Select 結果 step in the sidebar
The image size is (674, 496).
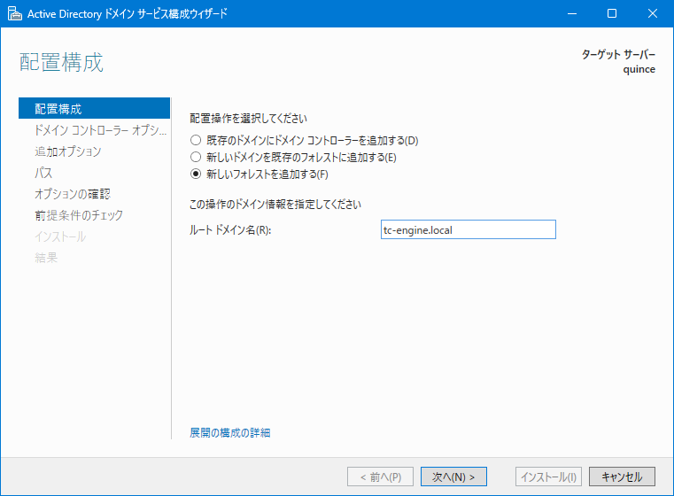95,258
